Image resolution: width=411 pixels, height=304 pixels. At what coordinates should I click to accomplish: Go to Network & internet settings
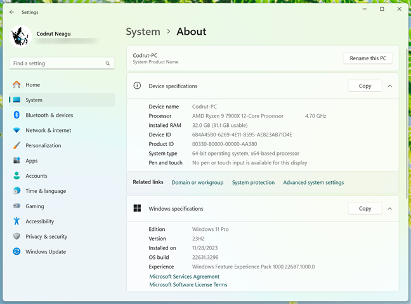[x=62, y=130]
